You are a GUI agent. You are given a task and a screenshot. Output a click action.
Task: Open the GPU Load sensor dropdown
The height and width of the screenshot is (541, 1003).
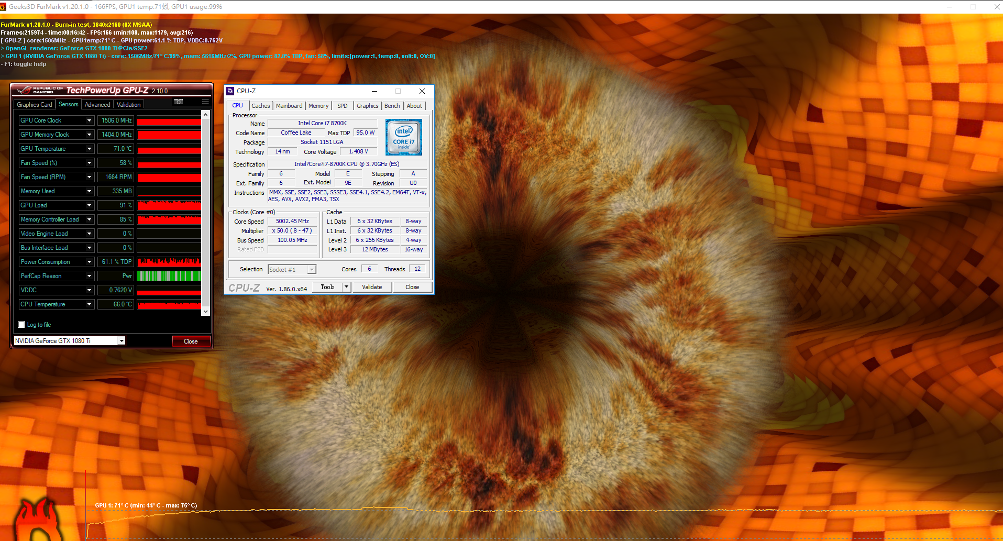click(x=89, y=205)
